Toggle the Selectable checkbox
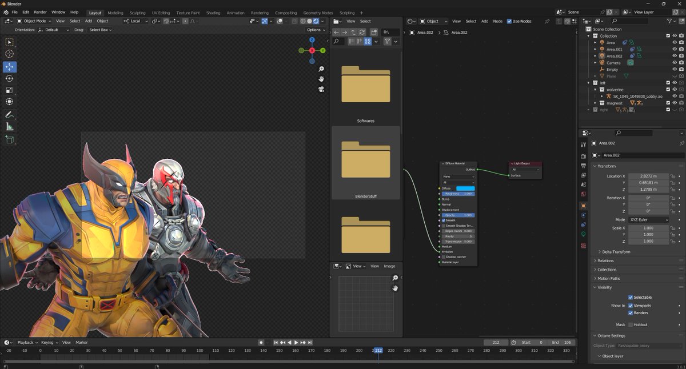The width and height of the screenshot is (686, 369). pos(631,297)
